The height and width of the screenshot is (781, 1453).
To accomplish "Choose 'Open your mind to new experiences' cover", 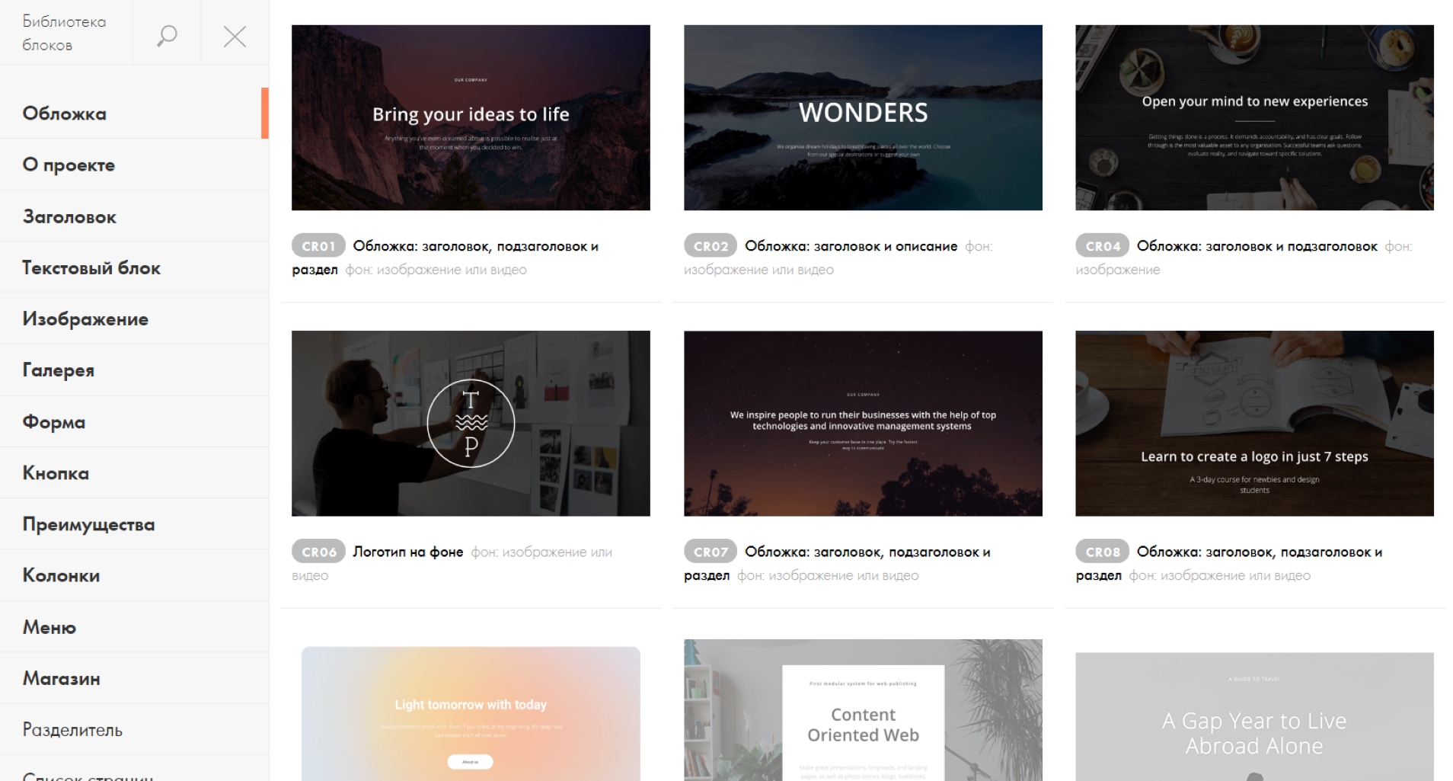I will tap(1254, 117).
